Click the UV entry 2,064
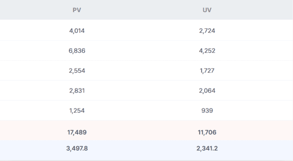Image resolution: width=293 pixels, height=161 pixels. pos(207,91)
